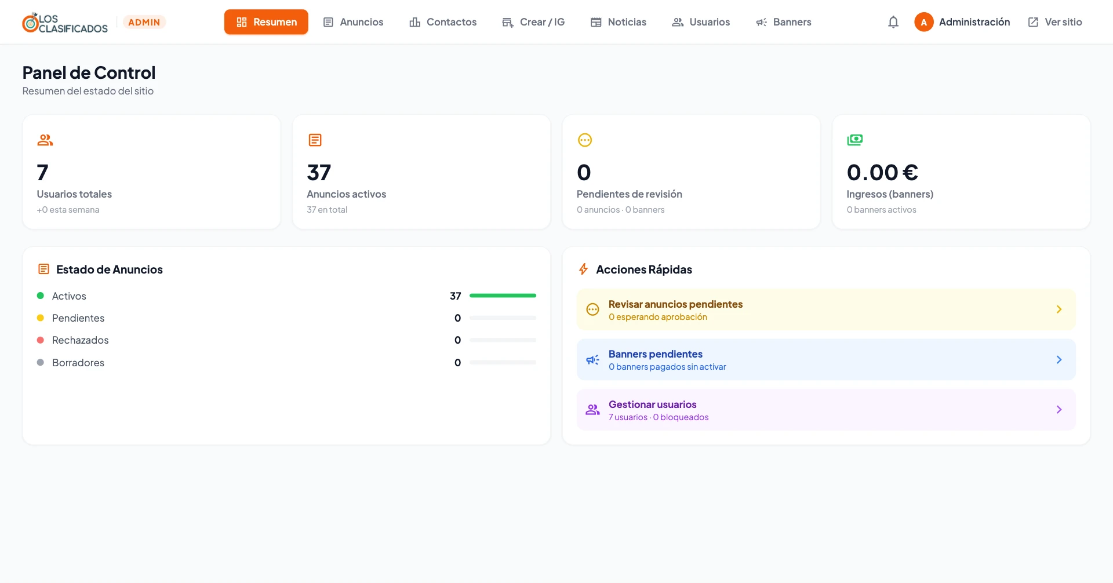
Task: Click the ADMIN badge
Action: 144,22
